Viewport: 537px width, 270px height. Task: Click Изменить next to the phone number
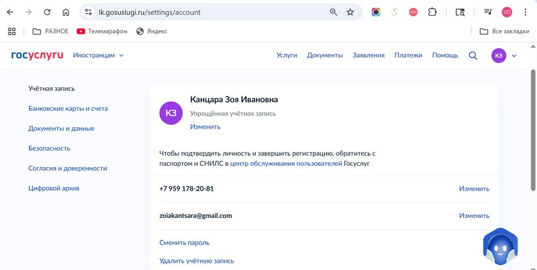[x=474, y=189]
